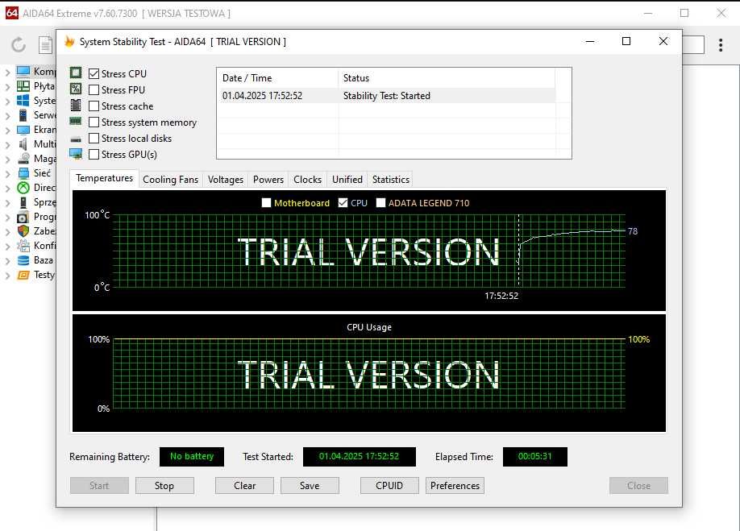740x531 pixels.
Task: Enable the Stress FPU checkbox
Action: (x=94, y=89)
